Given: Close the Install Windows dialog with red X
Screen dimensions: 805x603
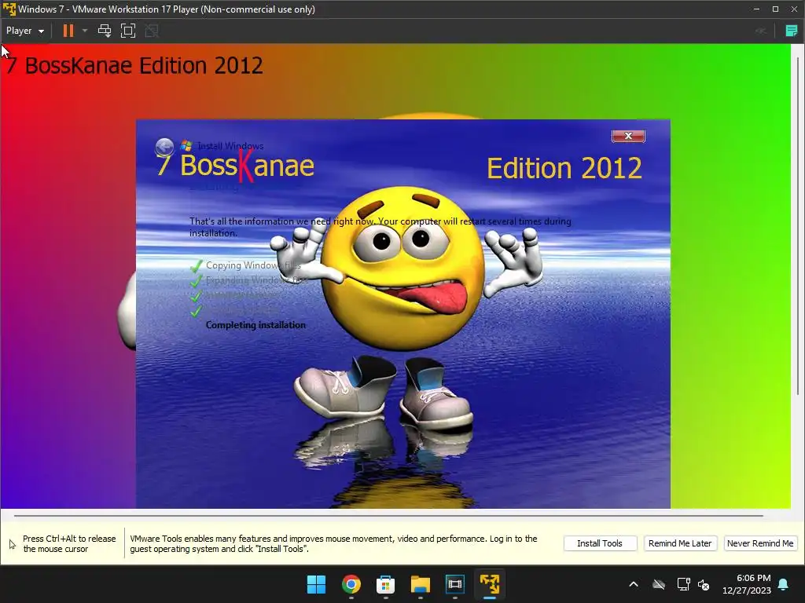Looking at the screenshot, I should click(628, 136).
